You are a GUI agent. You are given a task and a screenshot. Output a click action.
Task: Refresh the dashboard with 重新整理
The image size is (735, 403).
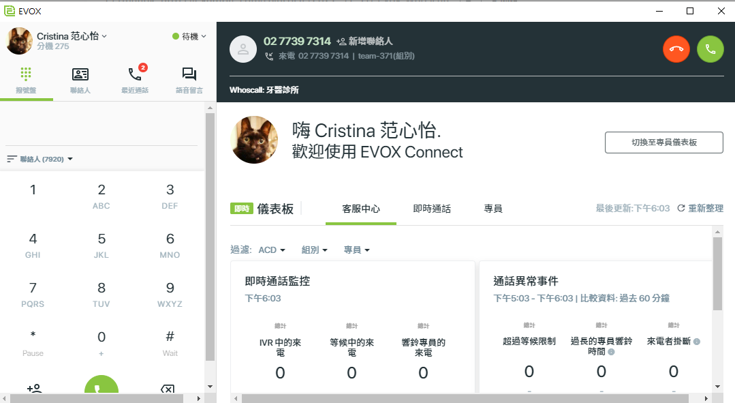click(x=700, y=208)
